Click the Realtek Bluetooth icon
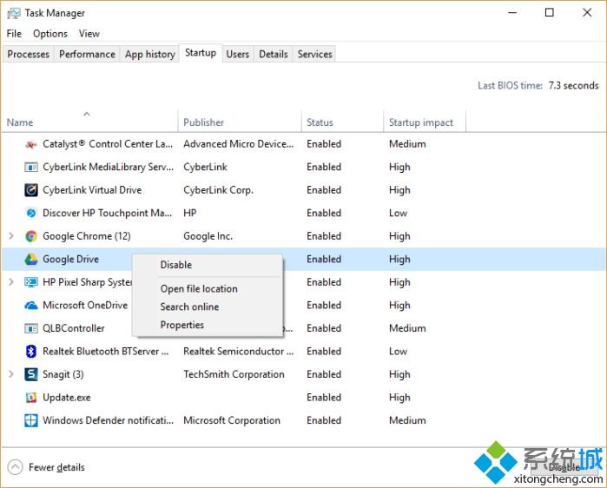This screenshot has width=607, height=488. (x=31, y=351)
